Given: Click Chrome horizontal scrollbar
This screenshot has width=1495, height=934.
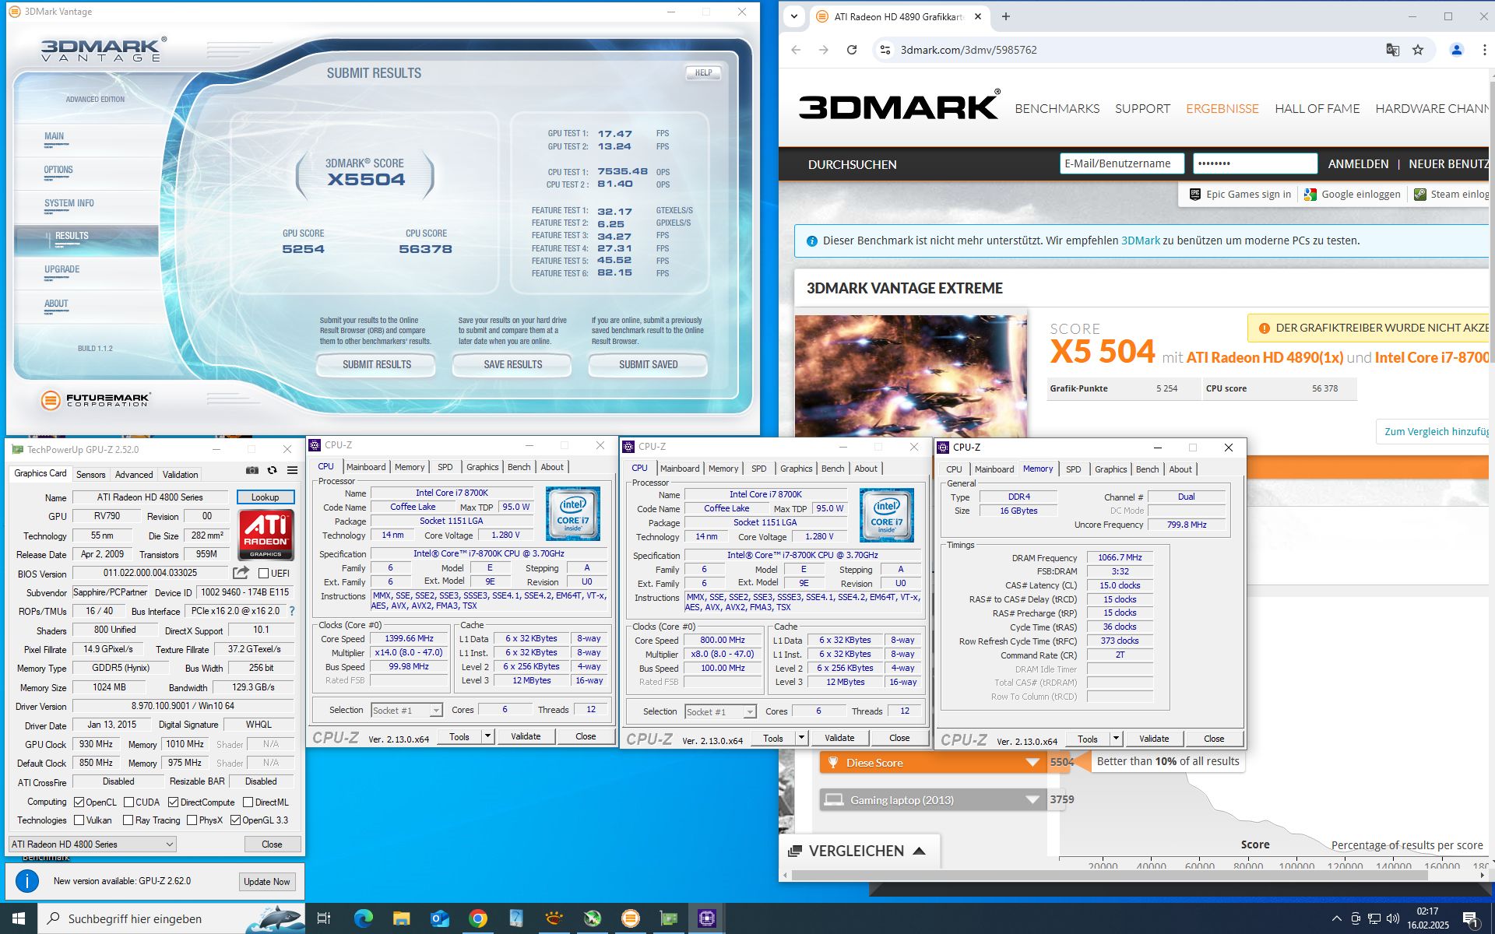Looking at the screenshot, I should (1110, 876).
